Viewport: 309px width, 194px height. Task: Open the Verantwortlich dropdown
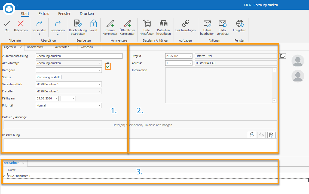click(x=100, y=85)
